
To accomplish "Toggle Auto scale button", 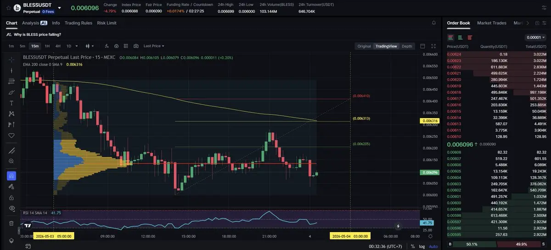I will (433, 246).
